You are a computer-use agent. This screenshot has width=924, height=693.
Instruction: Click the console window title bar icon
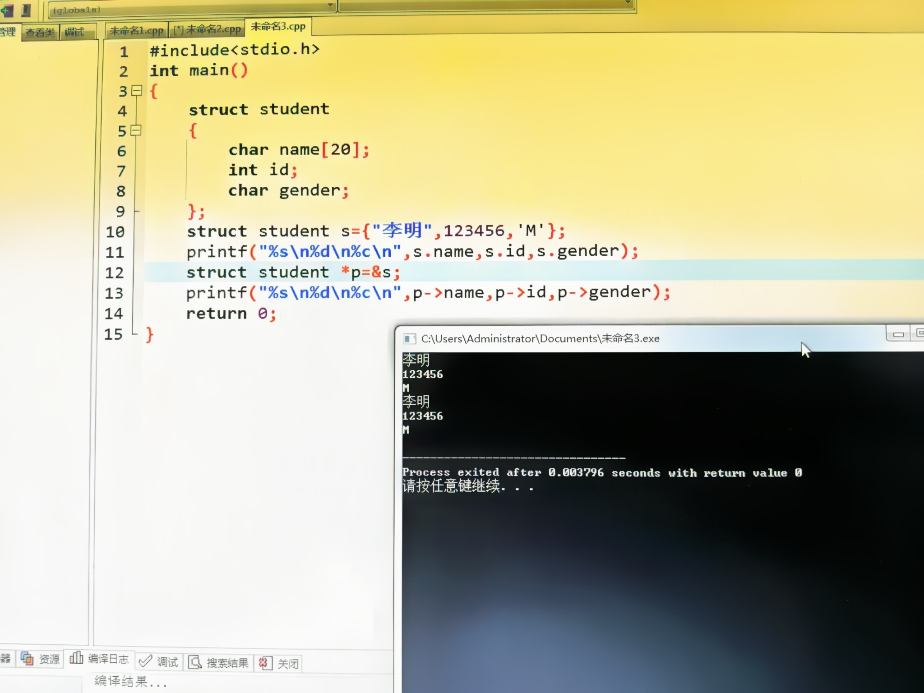pos(409,338)
